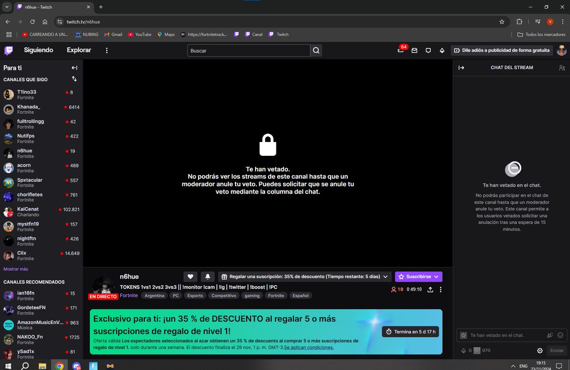Click the sort followed channels icon

tap(74, 79)
